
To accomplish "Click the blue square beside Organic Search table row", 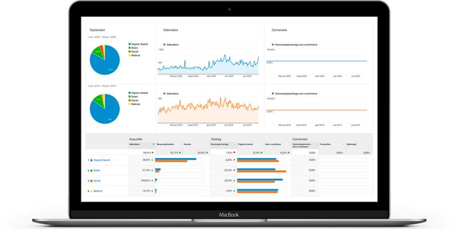I will [x=92, y=160].
